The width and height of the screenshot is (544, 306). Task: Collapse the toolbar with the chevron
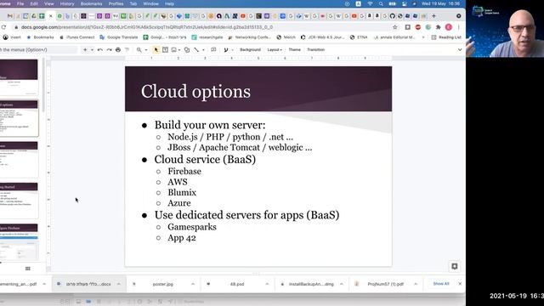(x=460, y=50)
